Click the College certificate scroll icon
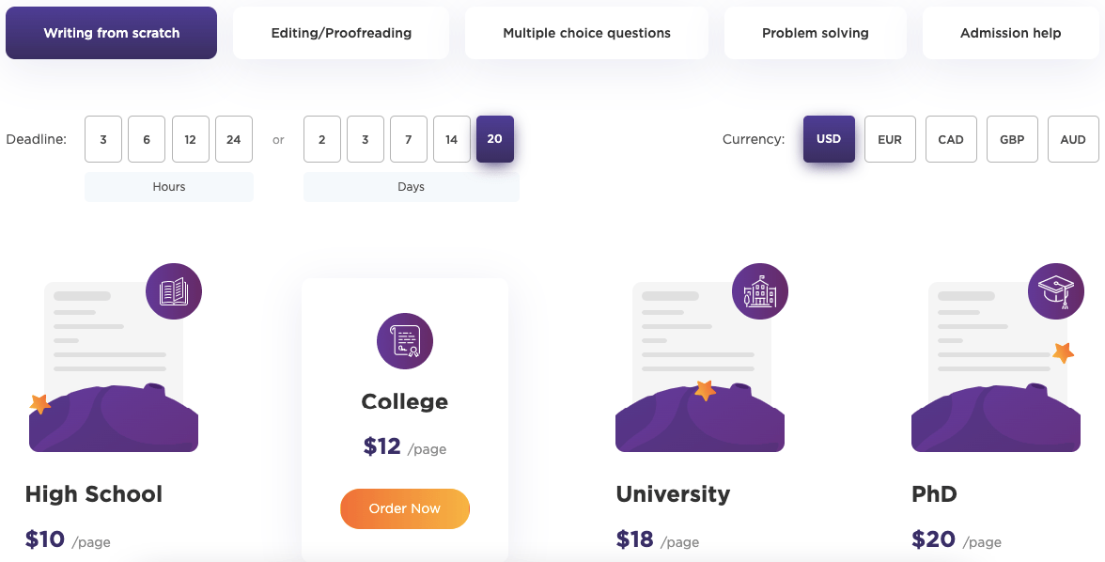Viewport: 1105px width, 562px height. pos(404,341)
